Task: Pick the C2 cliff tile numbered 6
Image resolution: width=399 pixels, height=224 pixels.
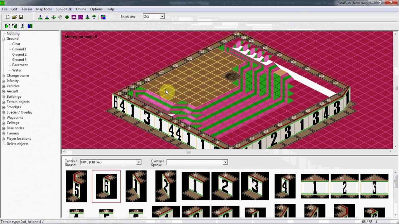Action: (x=106, y=186)
